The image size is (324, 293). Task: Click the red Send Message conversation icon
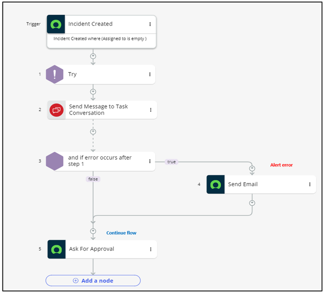click(56, 110)
